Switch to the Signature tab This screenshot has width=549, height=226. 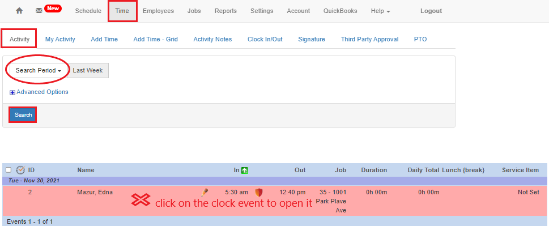(x=312, y=39)
